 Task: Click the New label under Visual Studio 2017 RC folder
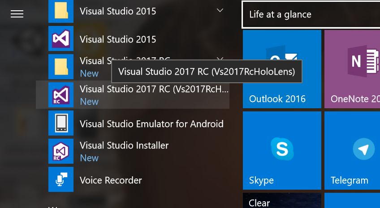(89, 73)
